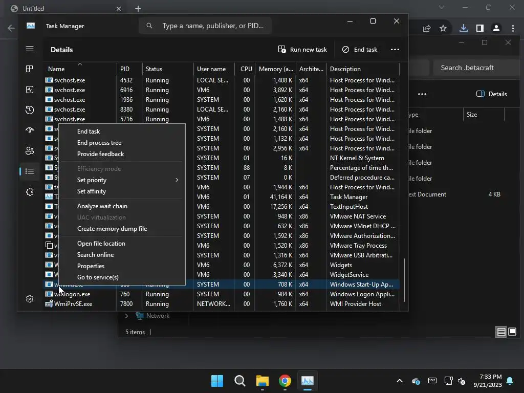Select the svchost.exe row with PID 4532
Screen dimensions: 524x393
point(221,80)
